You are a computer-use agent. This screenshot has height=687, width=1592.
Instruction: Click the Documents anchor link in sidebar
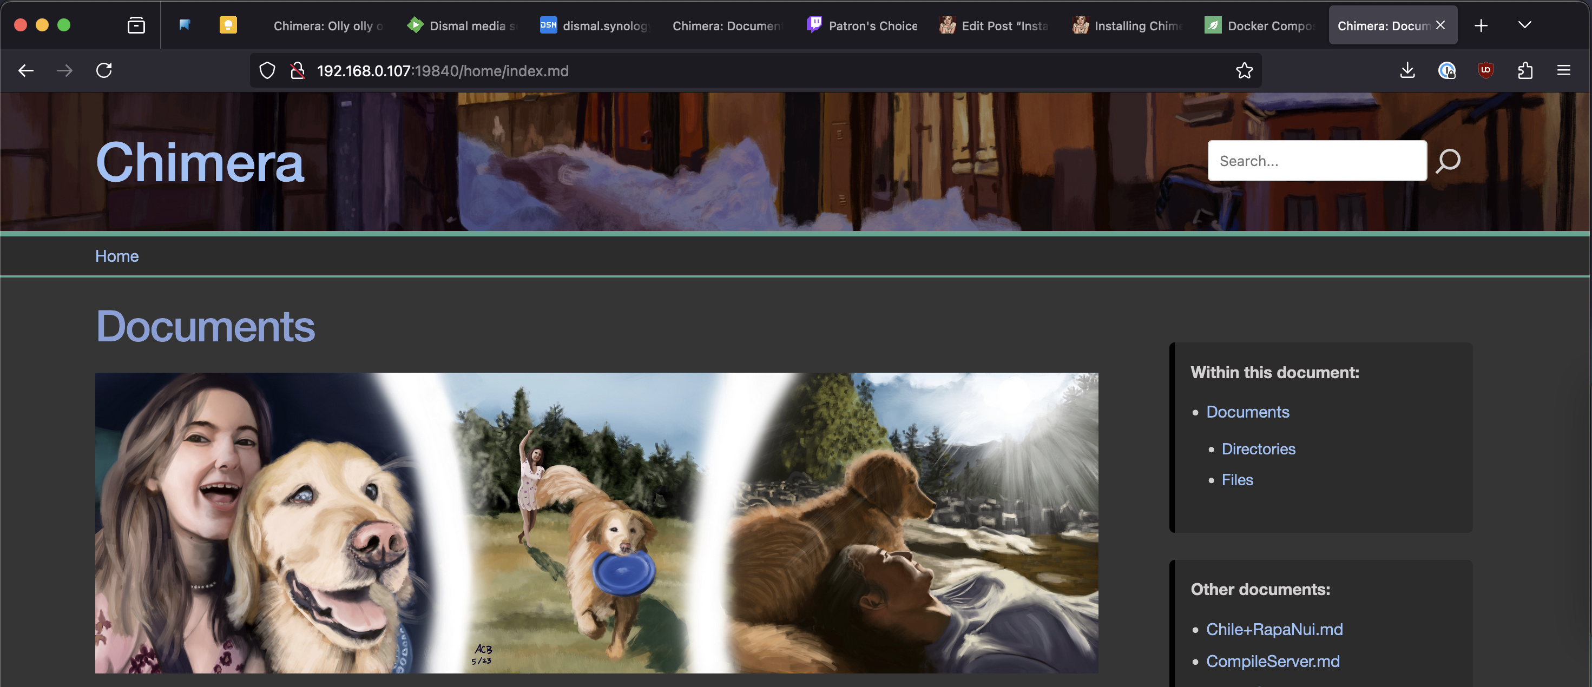1248,411
